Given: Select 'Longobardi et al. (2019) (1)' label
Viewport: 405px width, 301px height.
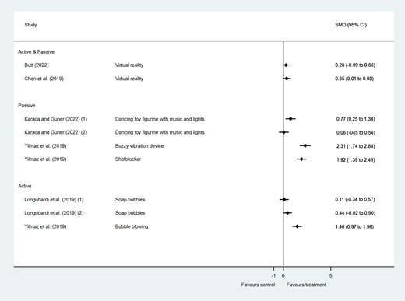Looking at the screenshot, I should [x=54, y=200].
